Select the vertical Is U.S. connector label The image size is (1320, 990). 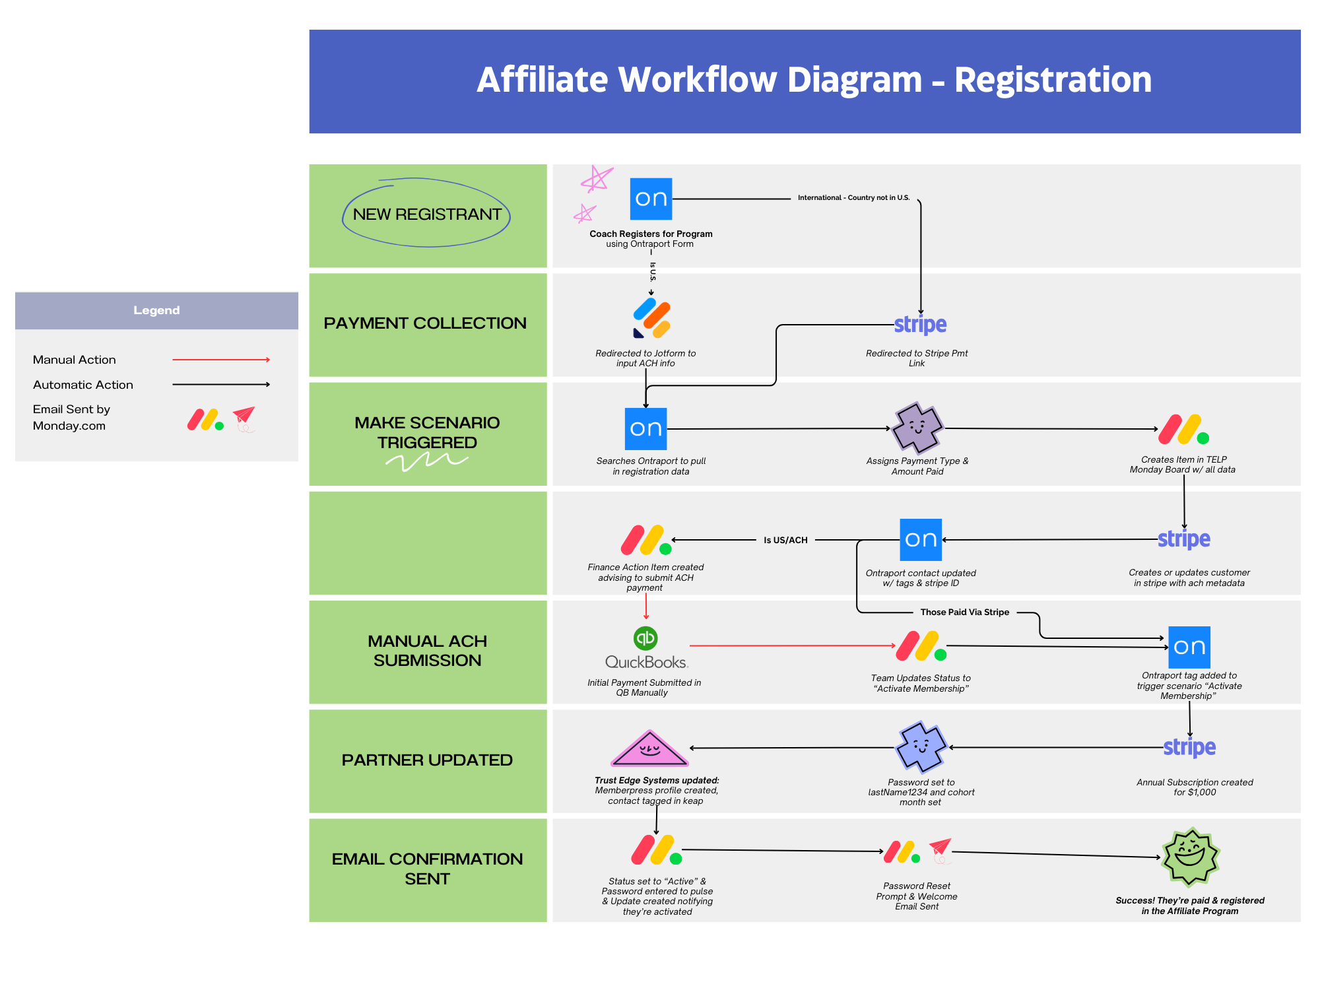tap(652, 271)
